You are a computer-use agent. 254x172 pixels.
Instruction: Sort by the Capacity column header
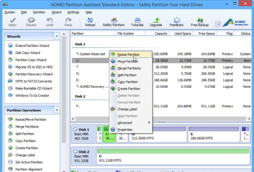[x=157, y=33]
